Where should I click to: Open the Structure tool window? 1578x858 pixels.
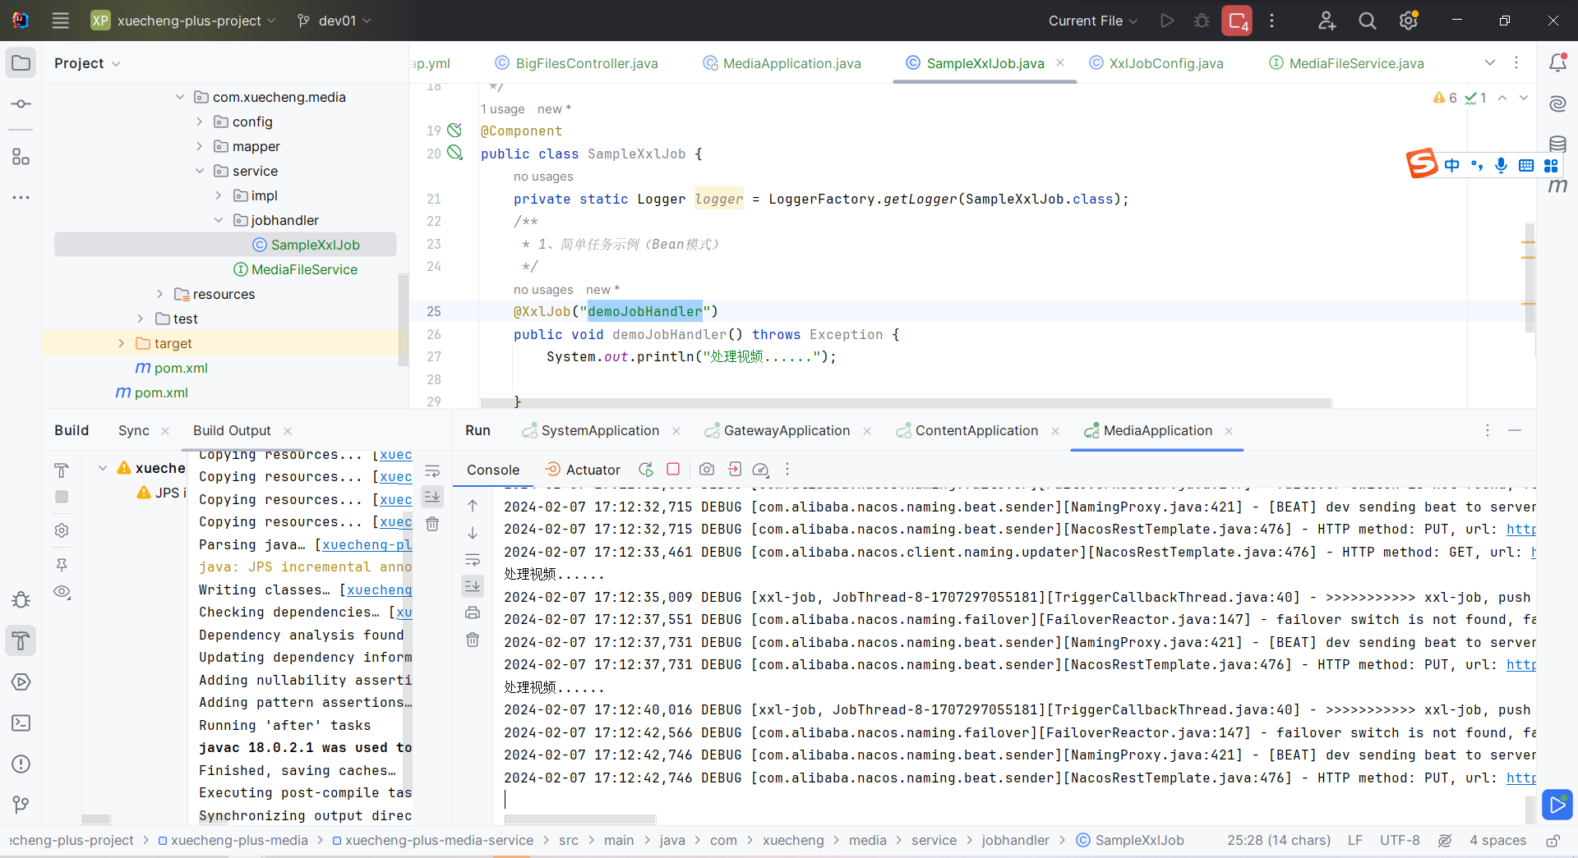click(x=21, y=156)
